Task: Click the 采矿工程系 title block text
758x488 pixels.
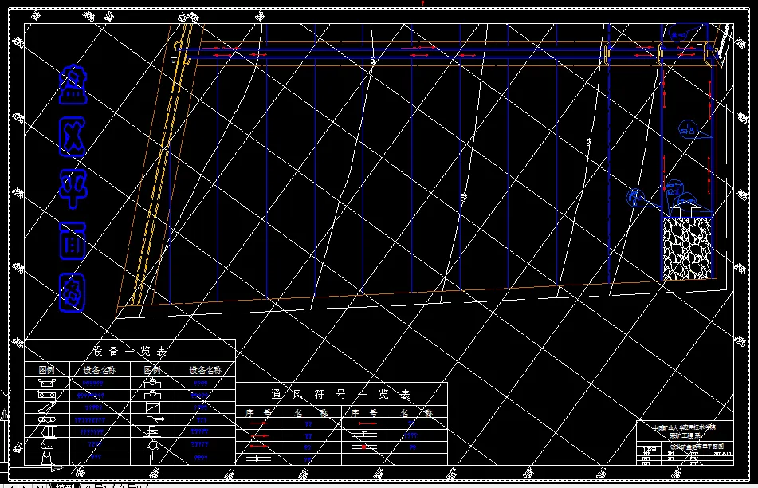Action: coord(684,435)
